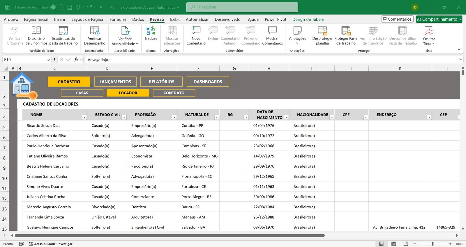Click Acessibilidade: investigar status entry
This screenshot has width=466, height=247.
(x=50, y=244)
